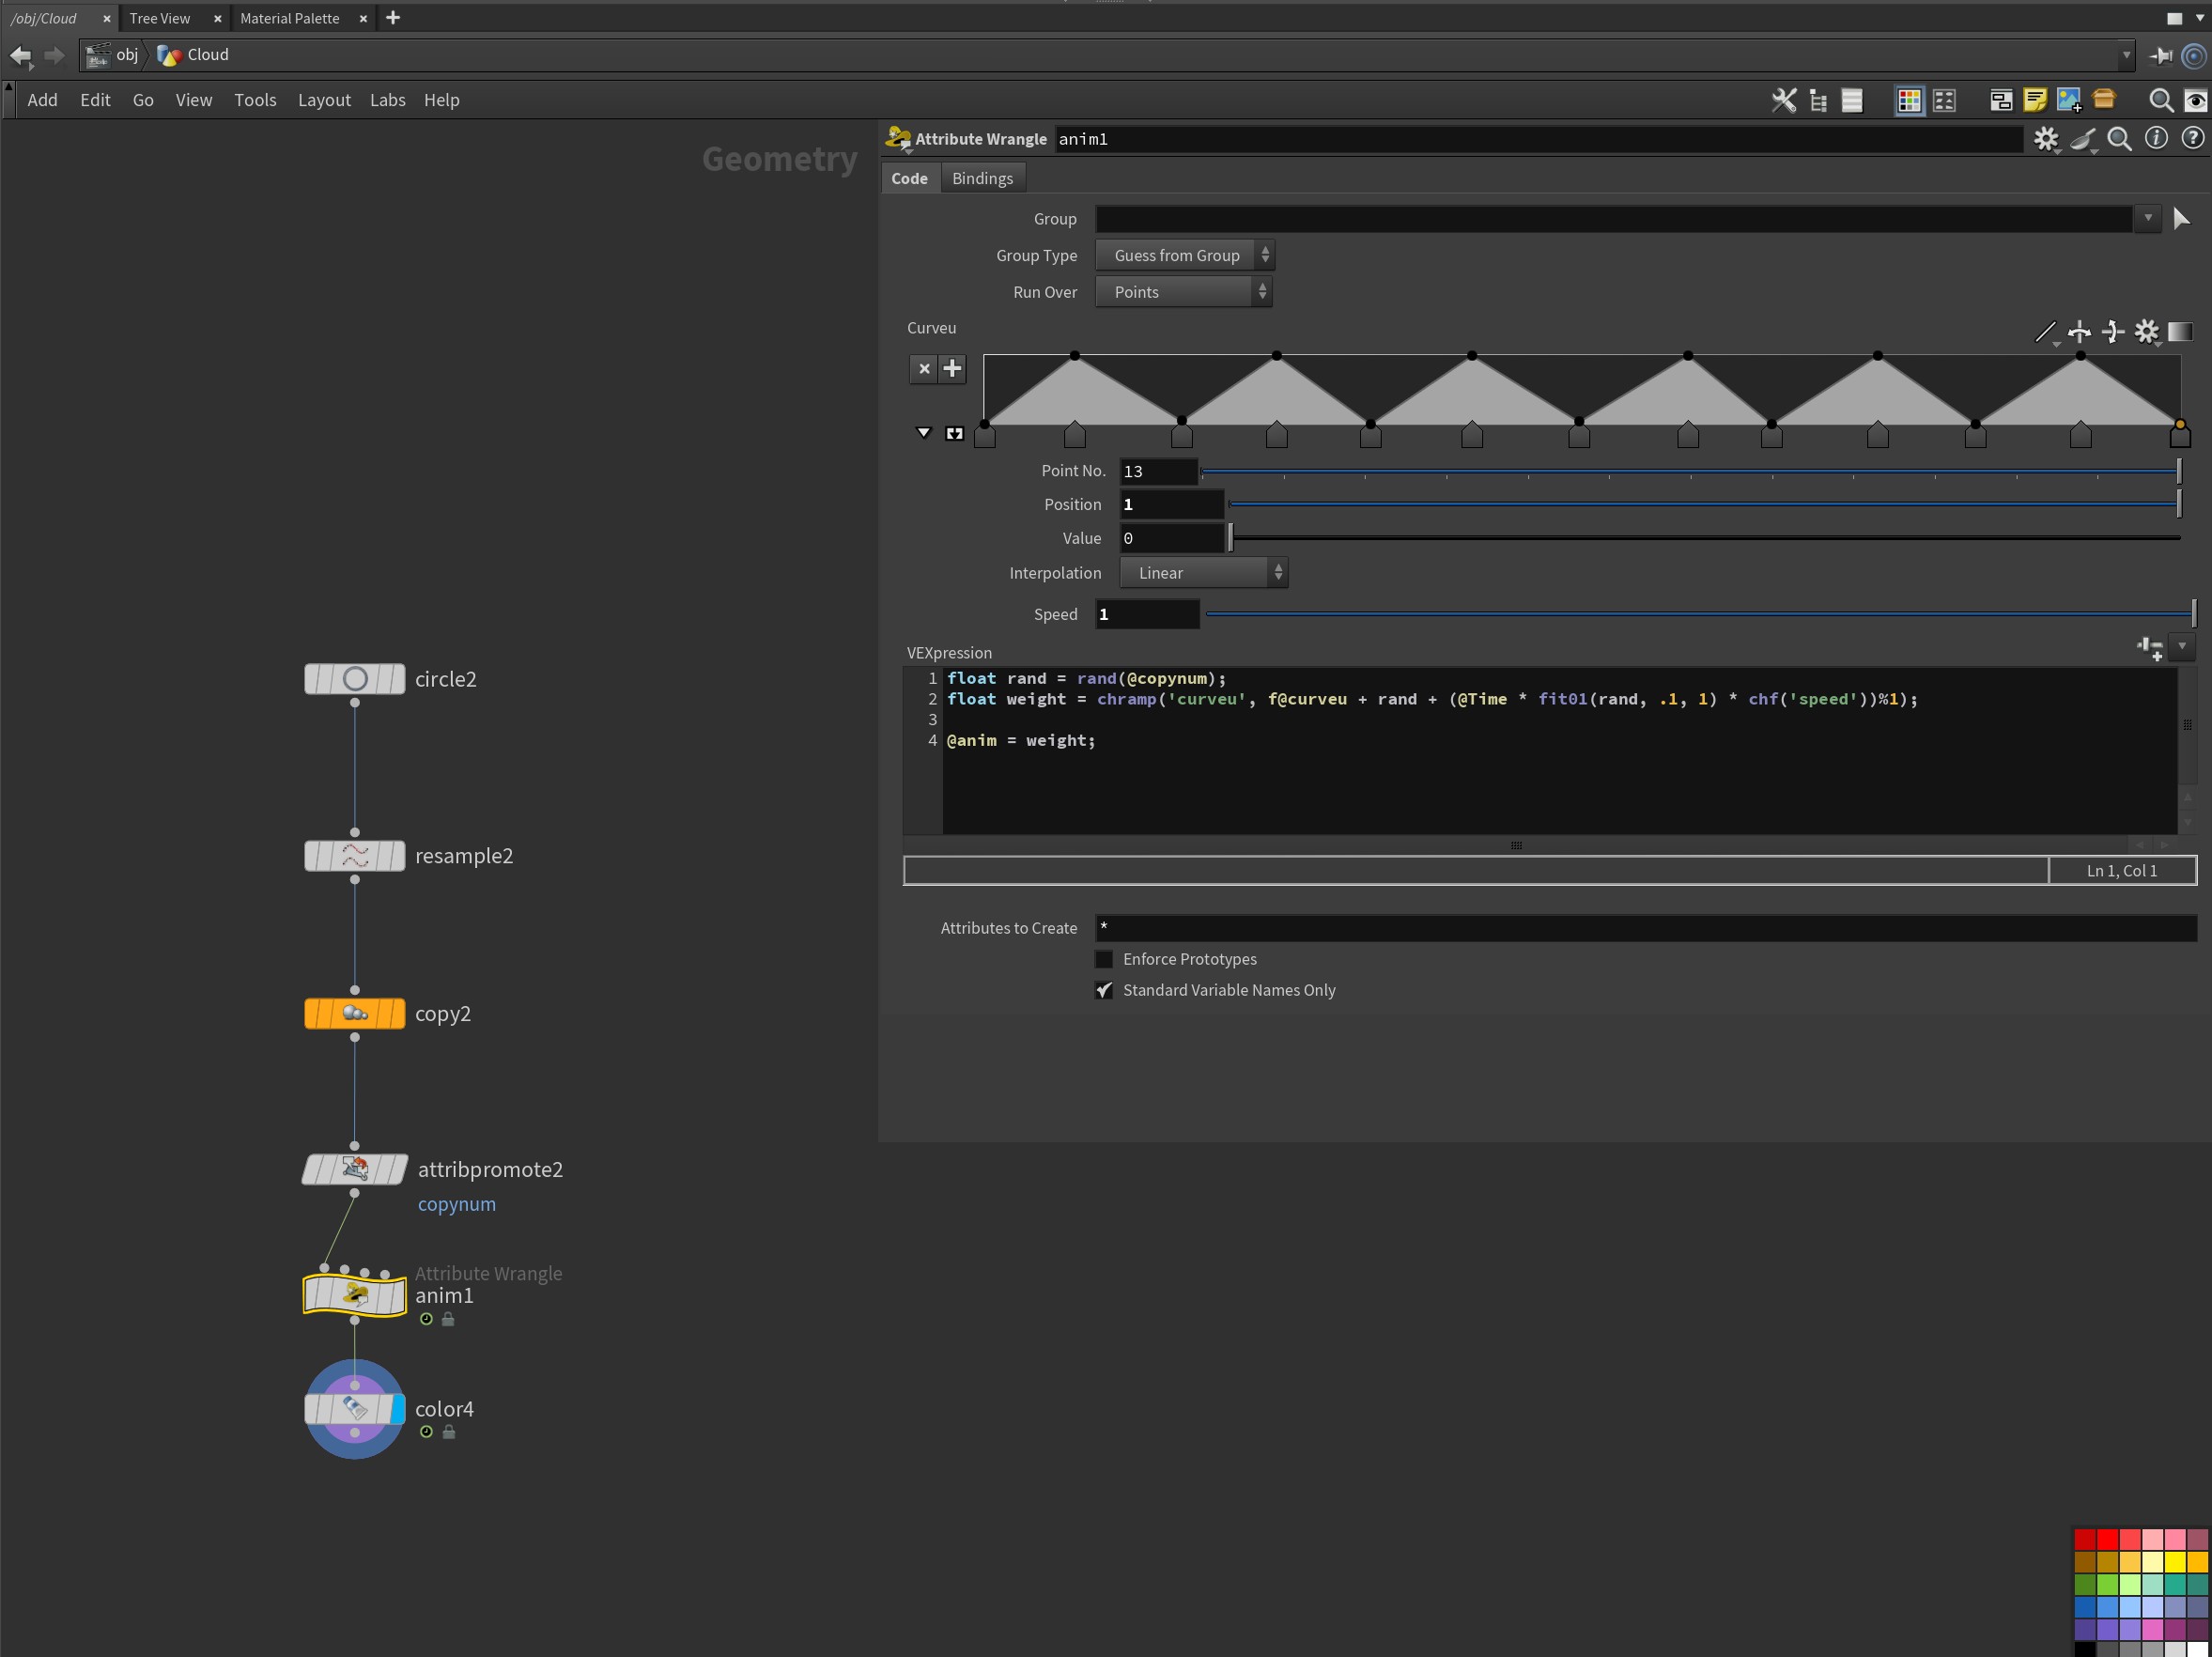Screen dimensions: 2212x1657
Task: Toggle the color palette icon in toolbar
Action: pos(1909,100)
